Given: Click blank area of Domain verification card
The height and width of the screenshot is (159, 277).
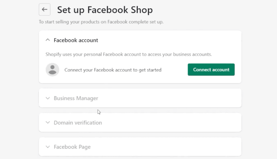Looking at the screenshot, I should tap(168, 123).
